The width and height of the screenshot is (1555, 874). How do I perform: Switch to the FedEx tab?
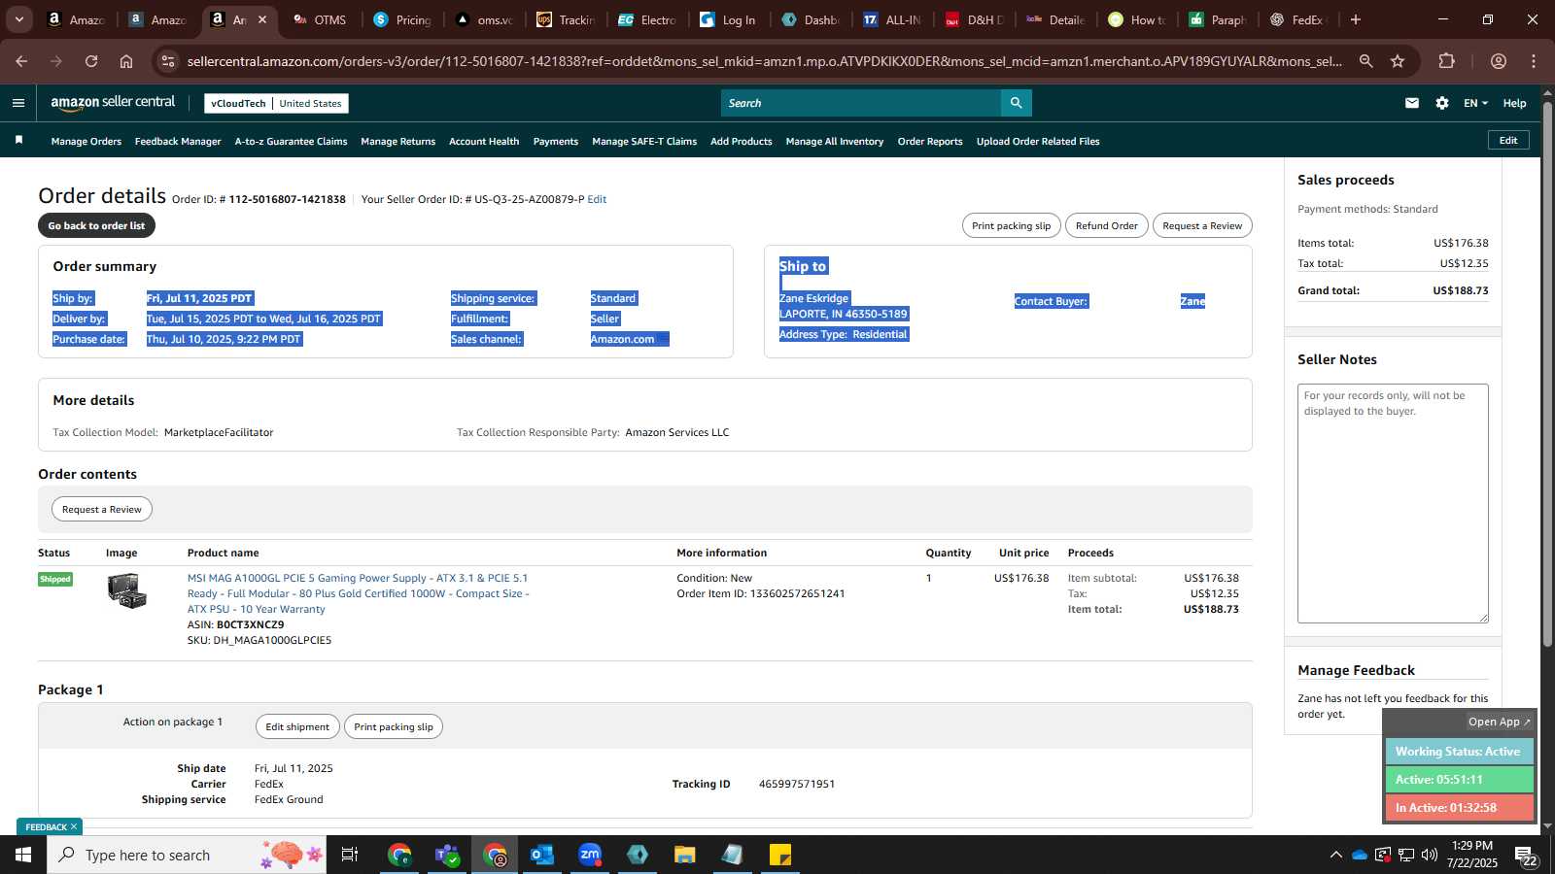[1298, 19]
